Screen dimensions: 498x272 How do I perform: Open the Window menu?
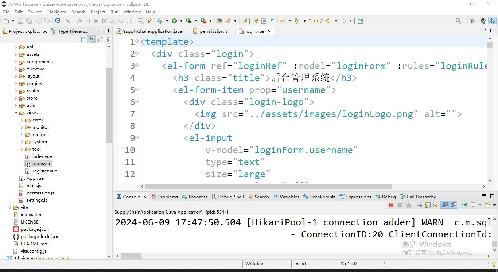[x=132, y=12]
